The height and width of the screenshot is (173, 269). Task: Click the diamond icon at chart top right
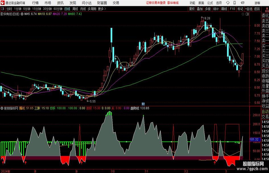point(243,14)
